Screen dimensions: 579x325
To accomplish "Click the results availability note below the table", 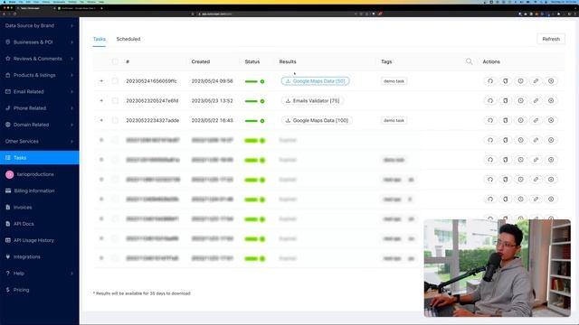I will [142, 293].
